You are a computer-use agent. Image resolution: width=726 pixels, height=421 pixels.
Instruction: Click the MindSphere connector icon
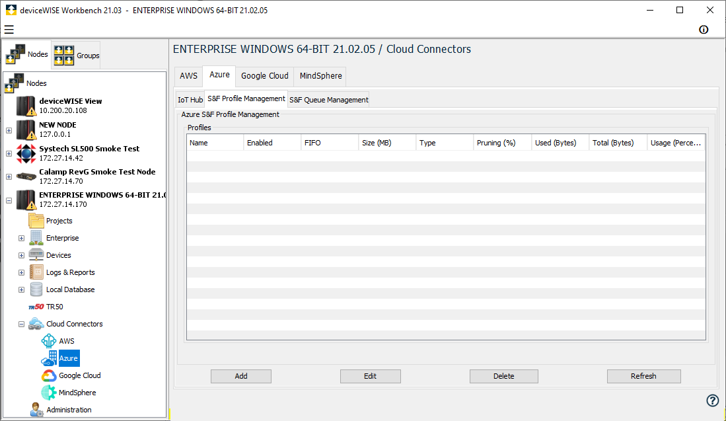coord(49,393)
